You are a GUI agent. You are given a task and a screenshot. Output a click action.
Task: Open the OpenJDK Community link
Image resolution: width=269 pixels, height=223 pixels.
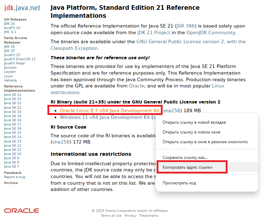tap(211, 33)
